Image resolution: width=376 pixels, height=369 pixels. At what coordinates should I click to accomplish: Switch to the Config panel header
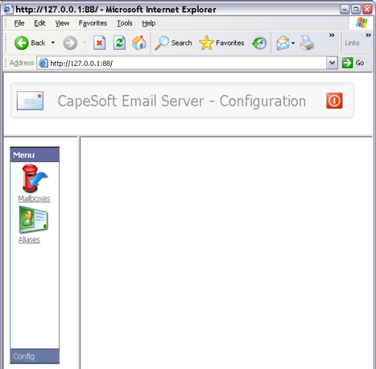pyautogui.click(x=35, y=356)
